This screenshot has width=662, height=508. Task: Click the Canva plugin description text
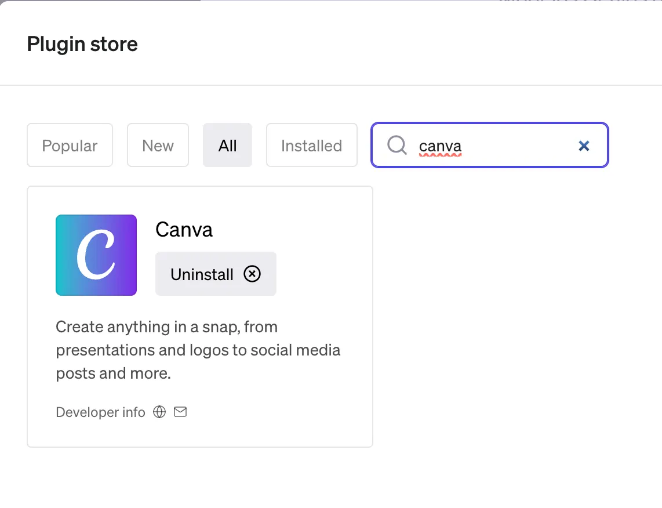coord(197,350)
